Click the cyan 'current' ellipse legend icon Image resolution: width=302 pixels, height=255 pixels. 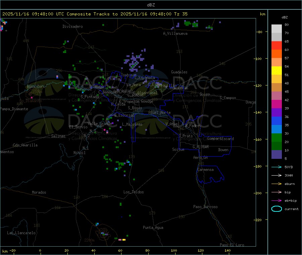point(276,209)
